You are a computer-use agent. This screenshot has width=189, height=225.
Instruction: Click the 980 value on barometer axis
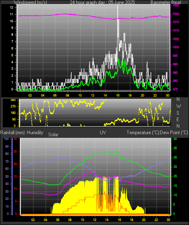tap(175, 81)
